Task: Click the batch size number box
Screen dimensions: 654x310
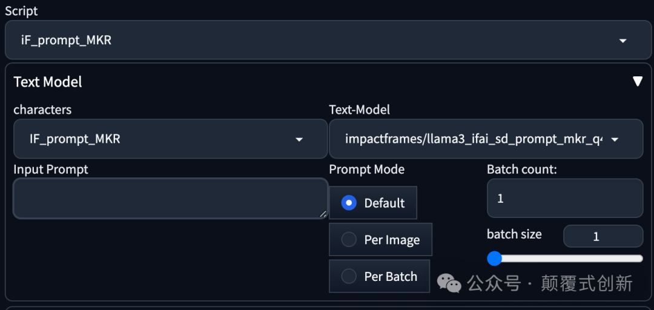Action: 603,236
